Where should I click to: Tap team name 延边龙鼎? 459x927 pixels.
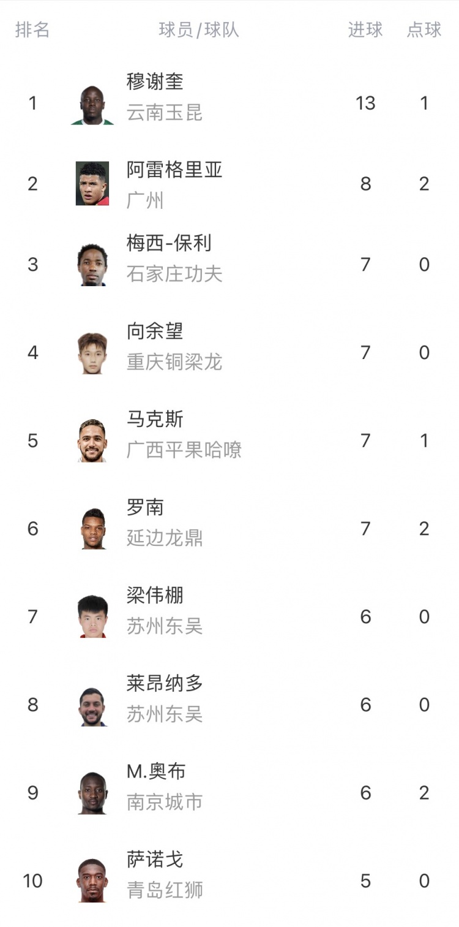click(165, 538)
